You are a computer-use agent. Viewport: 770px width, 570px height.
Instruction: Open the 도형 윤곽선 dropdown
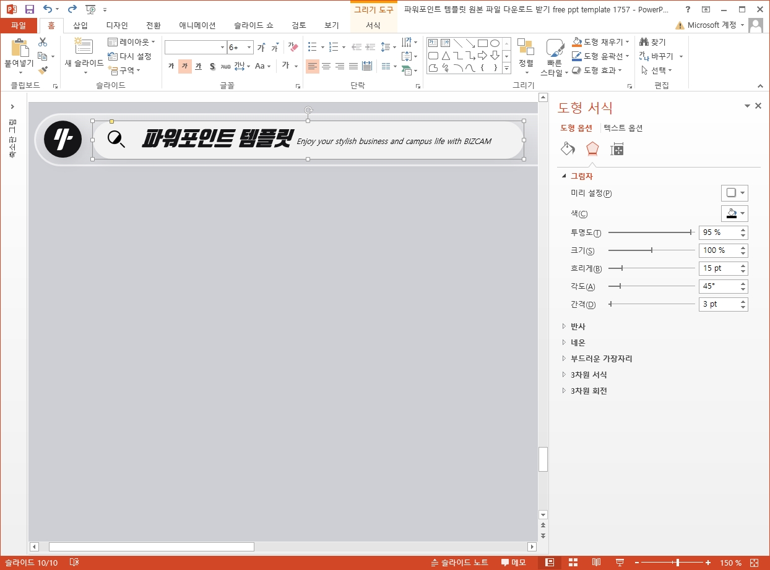pos(600,56)
